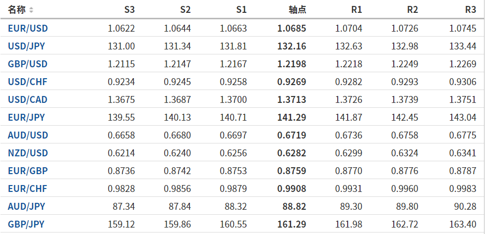Click GBP/JPY pivot value 161.29

[292, 224]
